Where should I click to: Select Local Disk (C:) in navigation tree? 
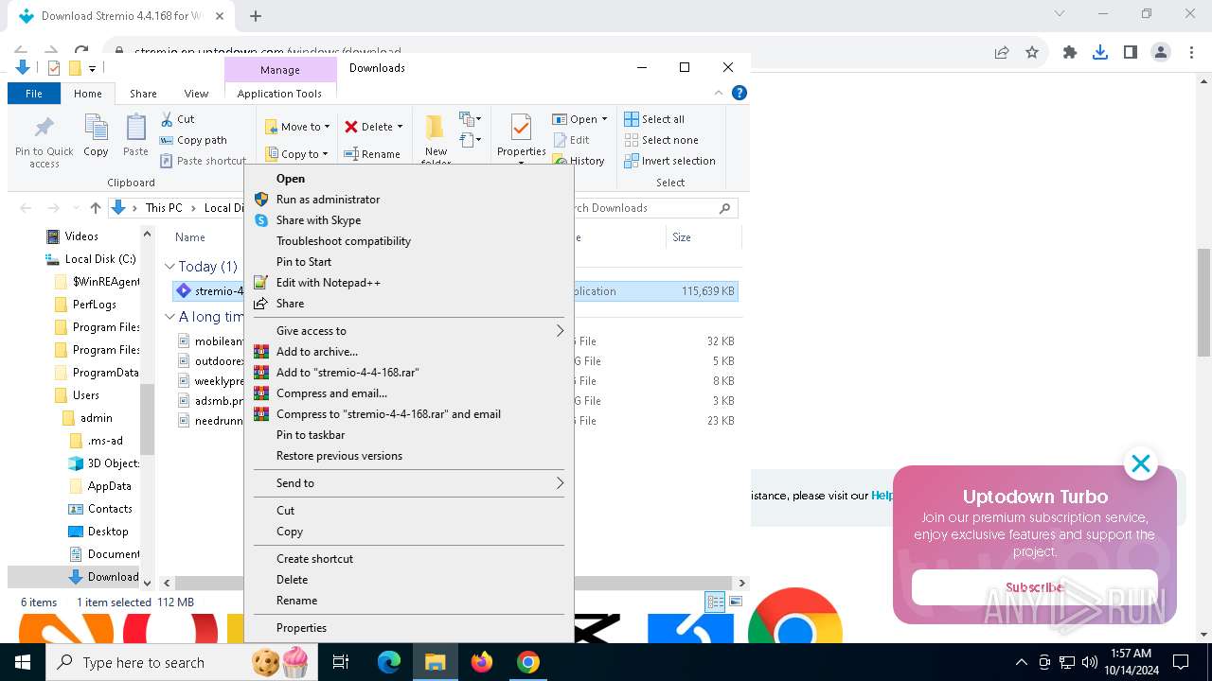(91, 259)
